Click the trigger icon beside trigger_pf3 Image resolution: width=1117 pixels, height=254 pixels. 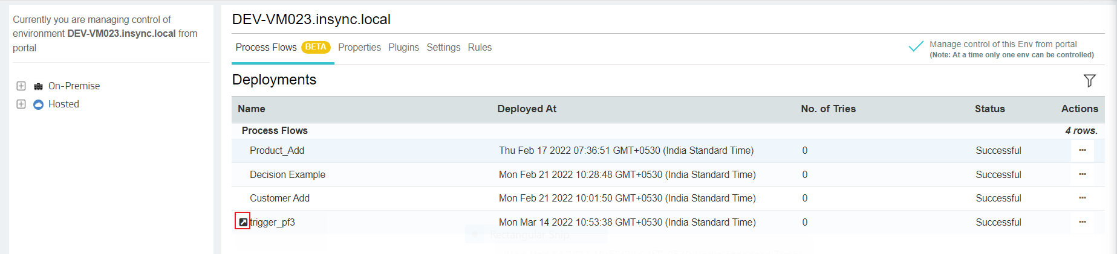[x=243, y=222]
